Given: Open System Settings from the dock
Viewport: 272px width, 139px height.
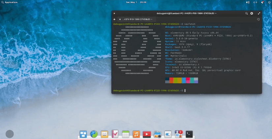Looking at the screenshot, I should point(168,134).
